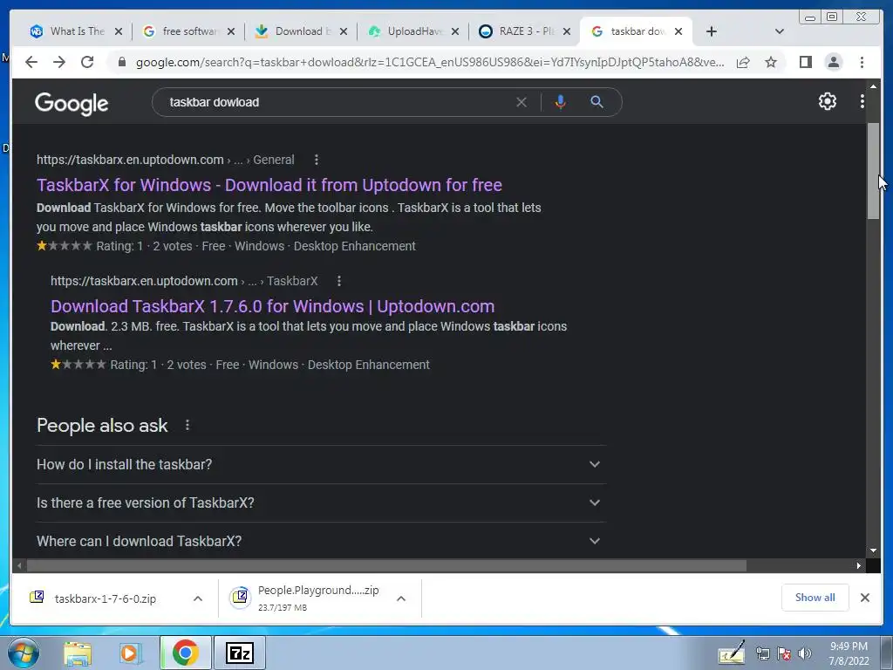
Task: Switch to the UploadHaven tab
Action: 412,31
